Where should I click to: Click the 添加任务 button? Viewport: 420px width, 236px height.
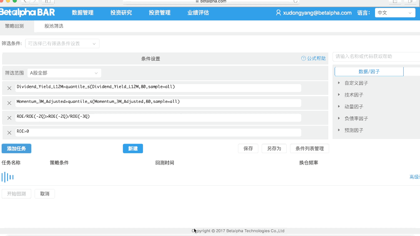(16, 149)
